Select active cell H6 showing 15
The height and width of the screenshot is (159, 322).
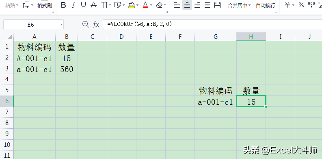(251, 101)
